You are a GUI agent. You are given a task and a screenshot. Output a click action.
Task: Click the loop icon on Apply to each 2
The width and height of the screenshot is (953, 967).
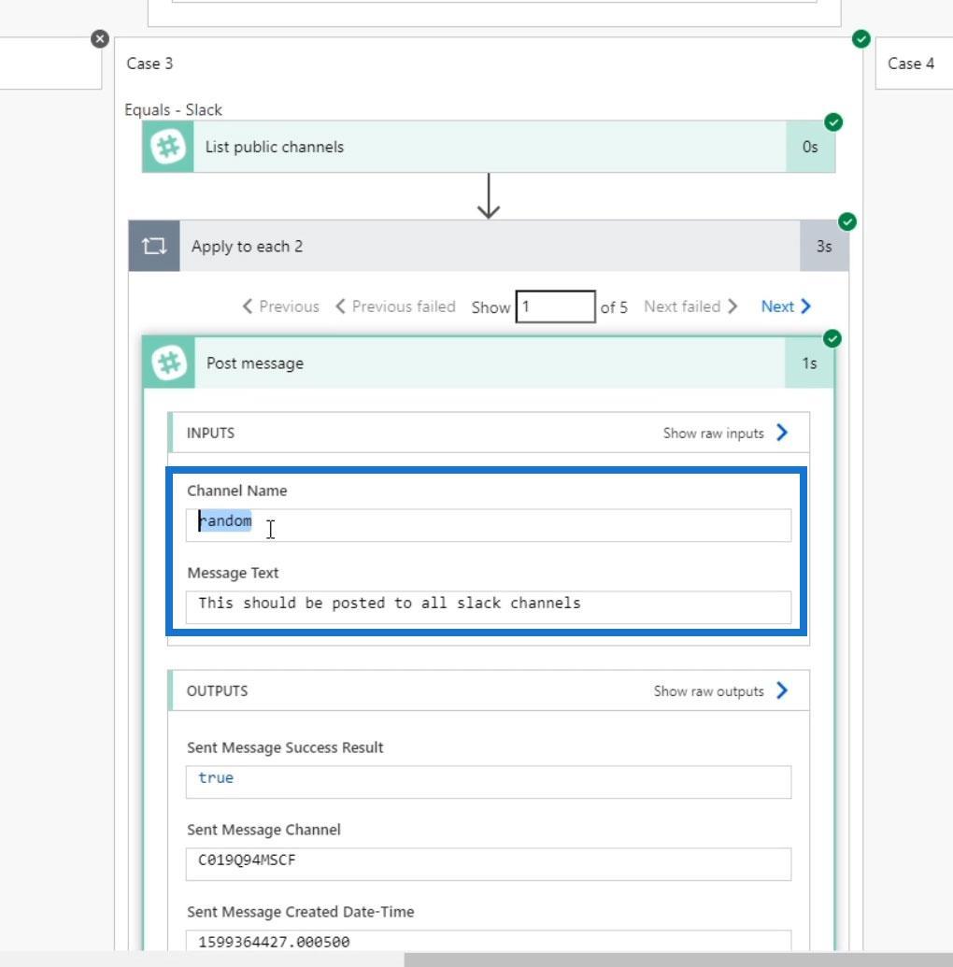[x=154, y=246]
